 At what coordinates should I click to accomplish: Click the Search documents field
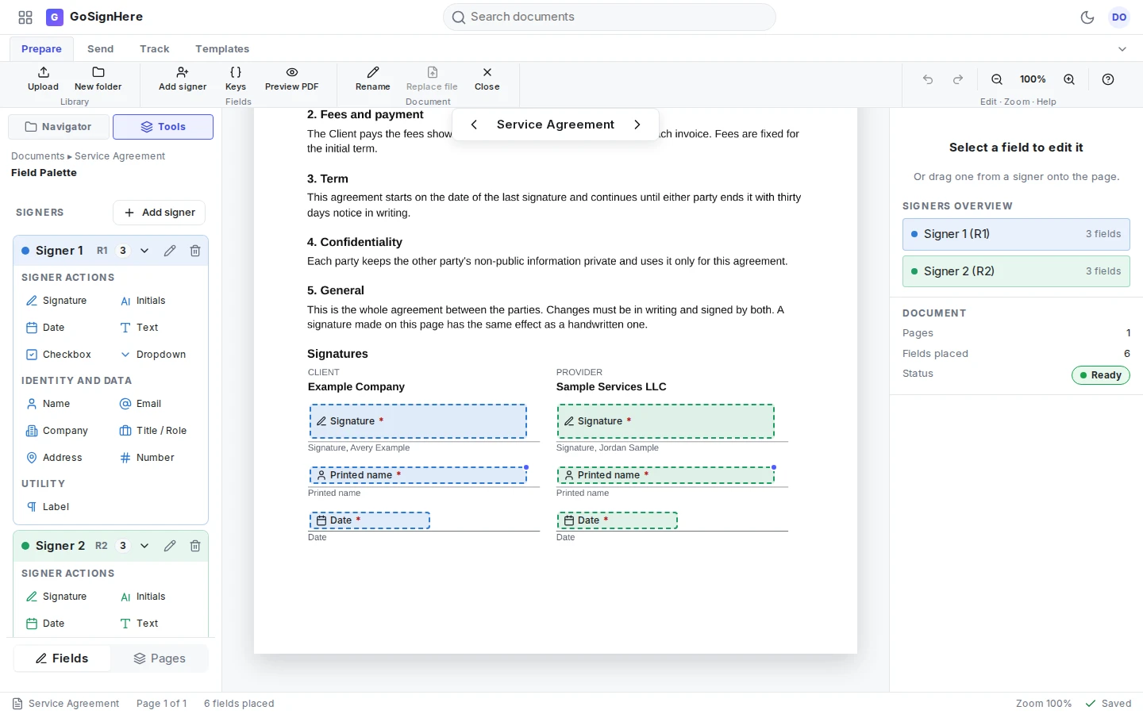point(609,17)
